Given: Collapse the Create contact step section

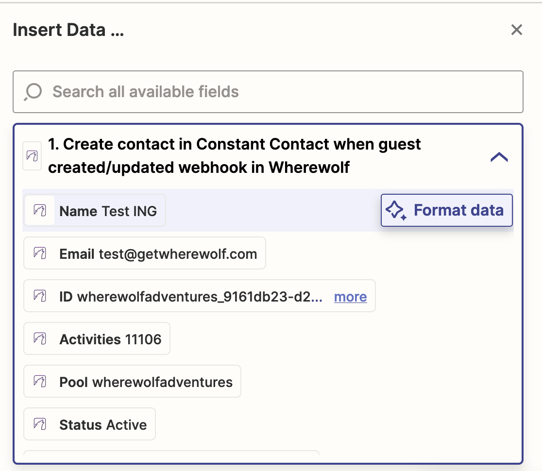Looking at the screenshot, I should (x=499, y=157).
